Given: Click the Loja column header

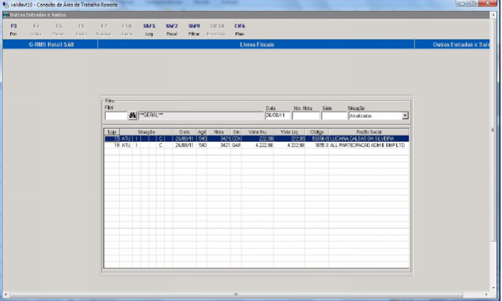Looking at the screenshot, I should pos(112,132).
